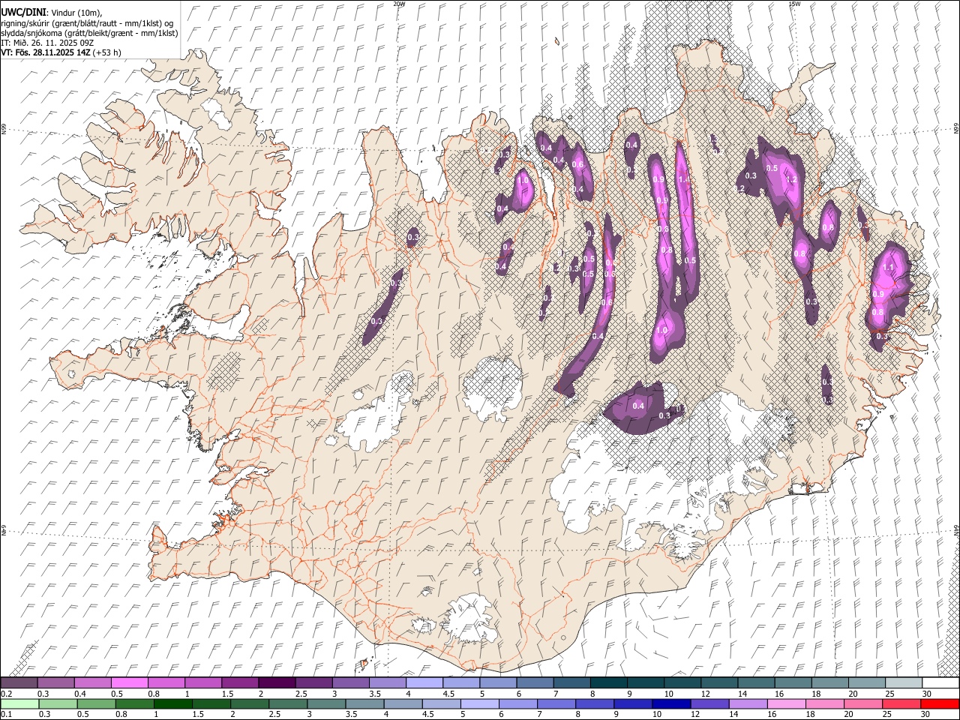The image size is (960, 720).
Task: Select the deep blue 10 rain legend swatch
Action: pos(671,704)
